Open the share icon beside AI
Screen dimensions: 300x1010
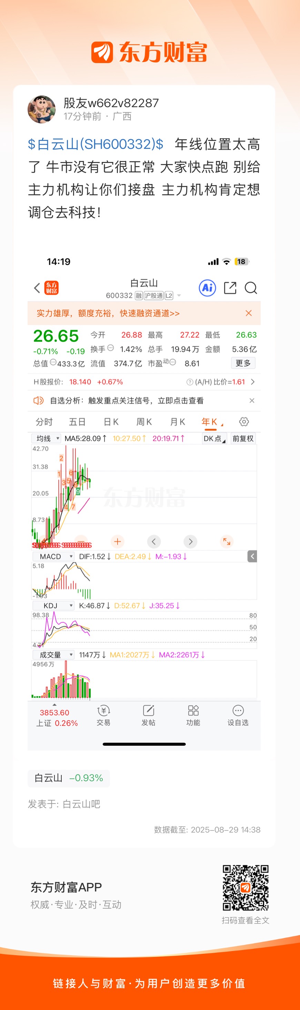click(x=230, y=288)
